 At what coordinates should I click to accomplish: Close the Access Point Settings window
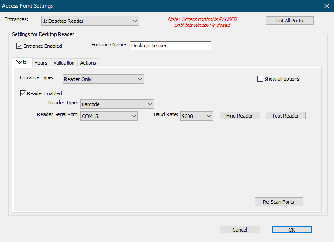click(x=326, y=6)
